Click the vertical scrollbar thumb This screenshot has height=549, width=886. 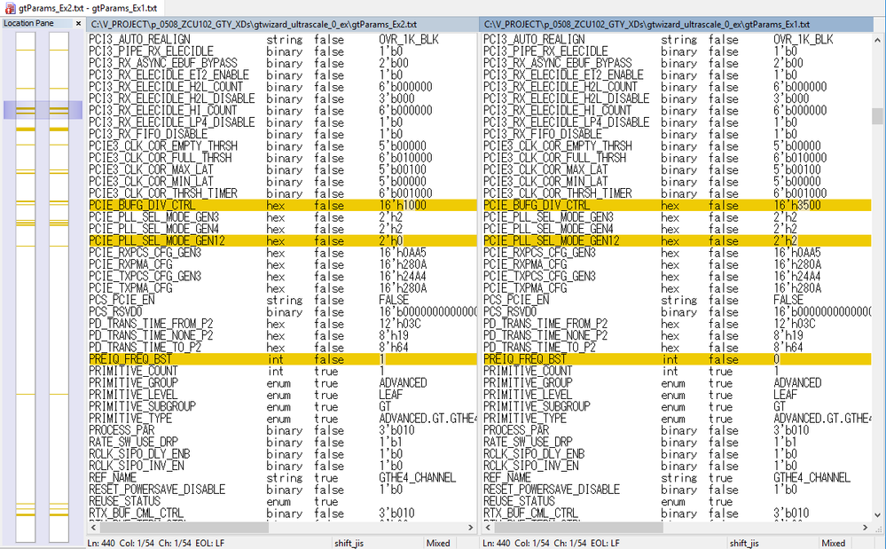(877, 116)
